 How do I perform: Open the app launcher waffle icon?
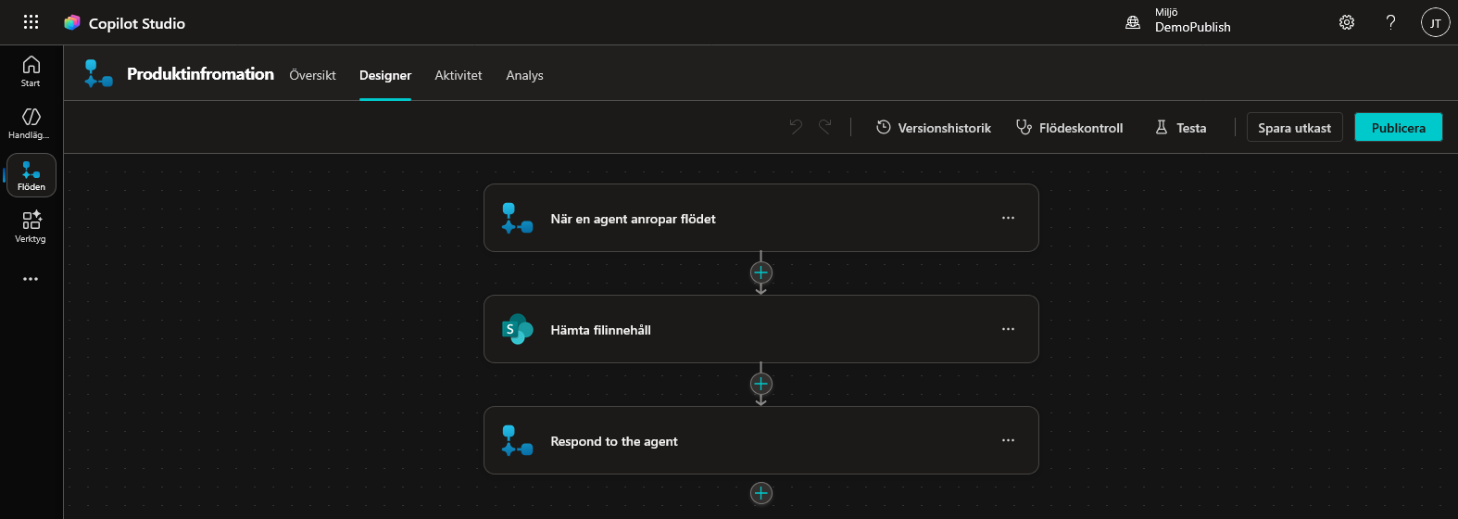31,22
